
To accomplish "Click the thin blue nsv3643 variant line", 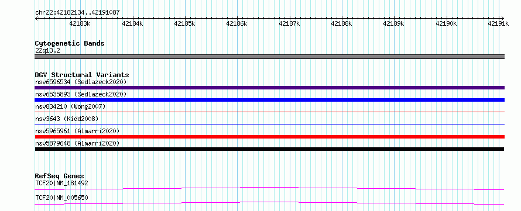I will (x=269, y=124).
